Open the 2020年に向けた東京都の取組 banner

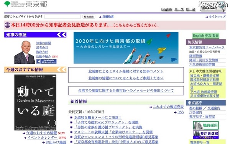126,48
